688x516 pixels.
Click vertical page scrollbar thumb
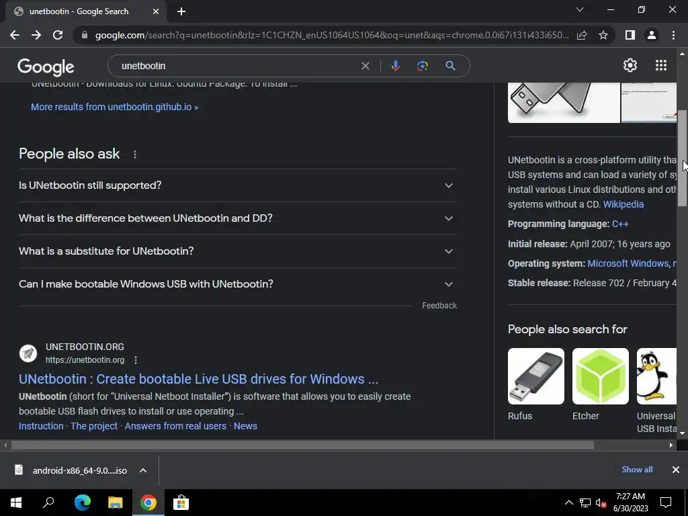(x=682, y=158)
